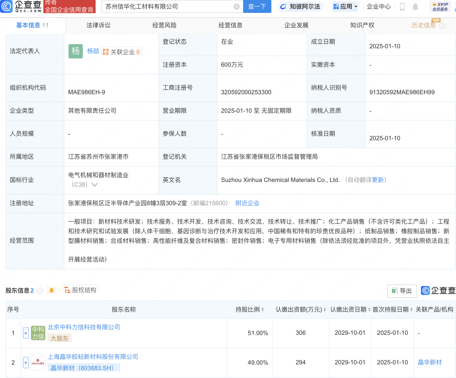Click 51.00% shareholding value

click(258, 333)
